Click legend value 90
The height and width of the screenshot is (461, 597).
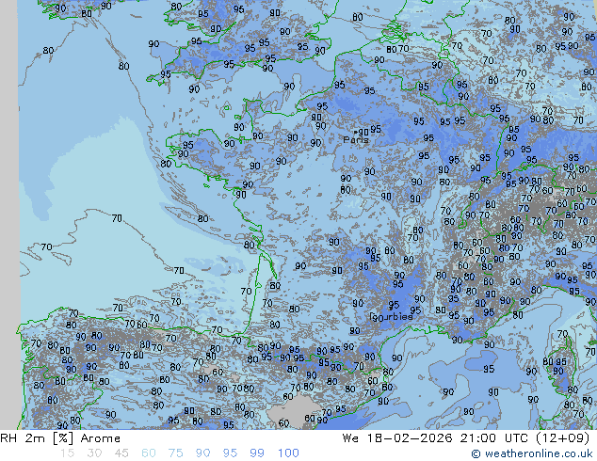pyautogui.click(x=202, y=453)
